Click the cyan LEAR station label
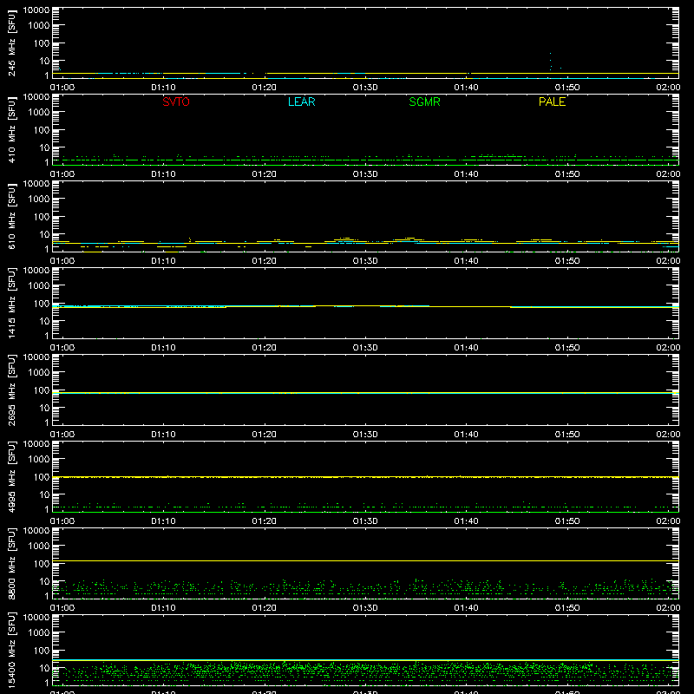694x694 pixels. click(301, 101)
